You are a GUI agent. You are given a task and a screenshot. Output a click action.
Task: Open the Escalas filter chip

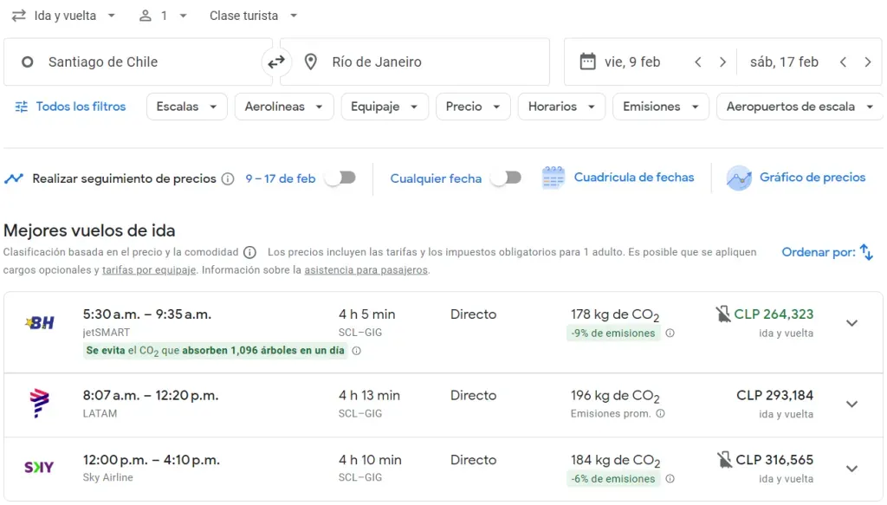[186, 107]
